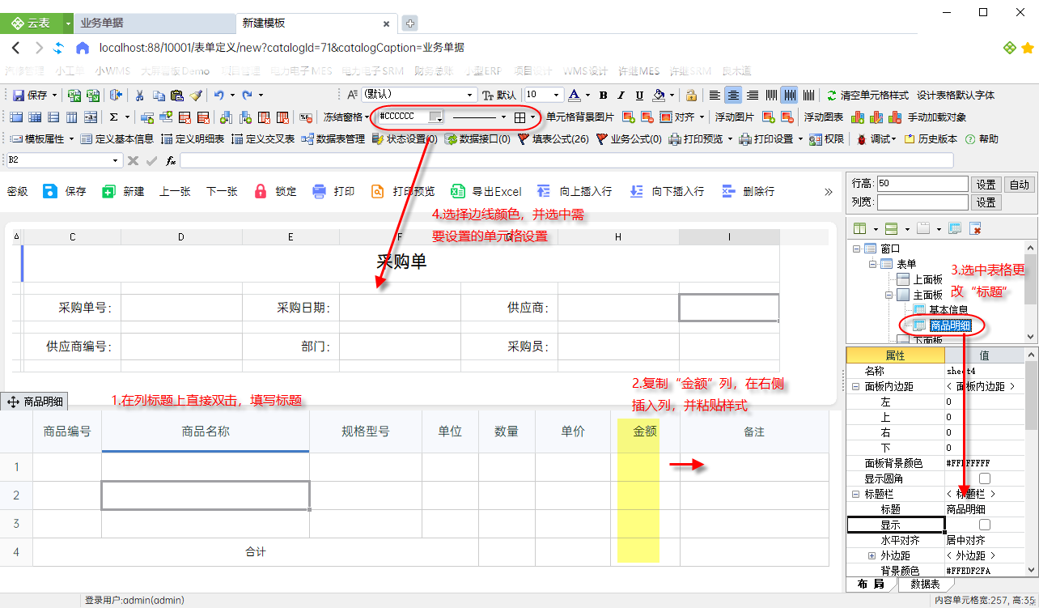1039x608 pixels.
Task: Open the font name (默认) dropdown
Action: tap(472, 95)
